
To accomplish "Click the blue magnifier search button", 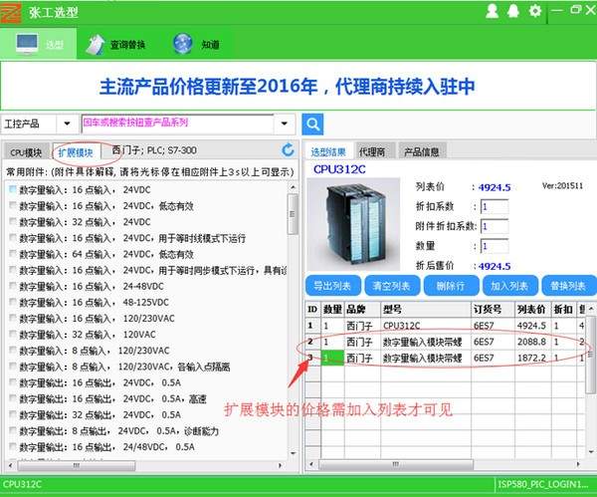I will point(312,124).
